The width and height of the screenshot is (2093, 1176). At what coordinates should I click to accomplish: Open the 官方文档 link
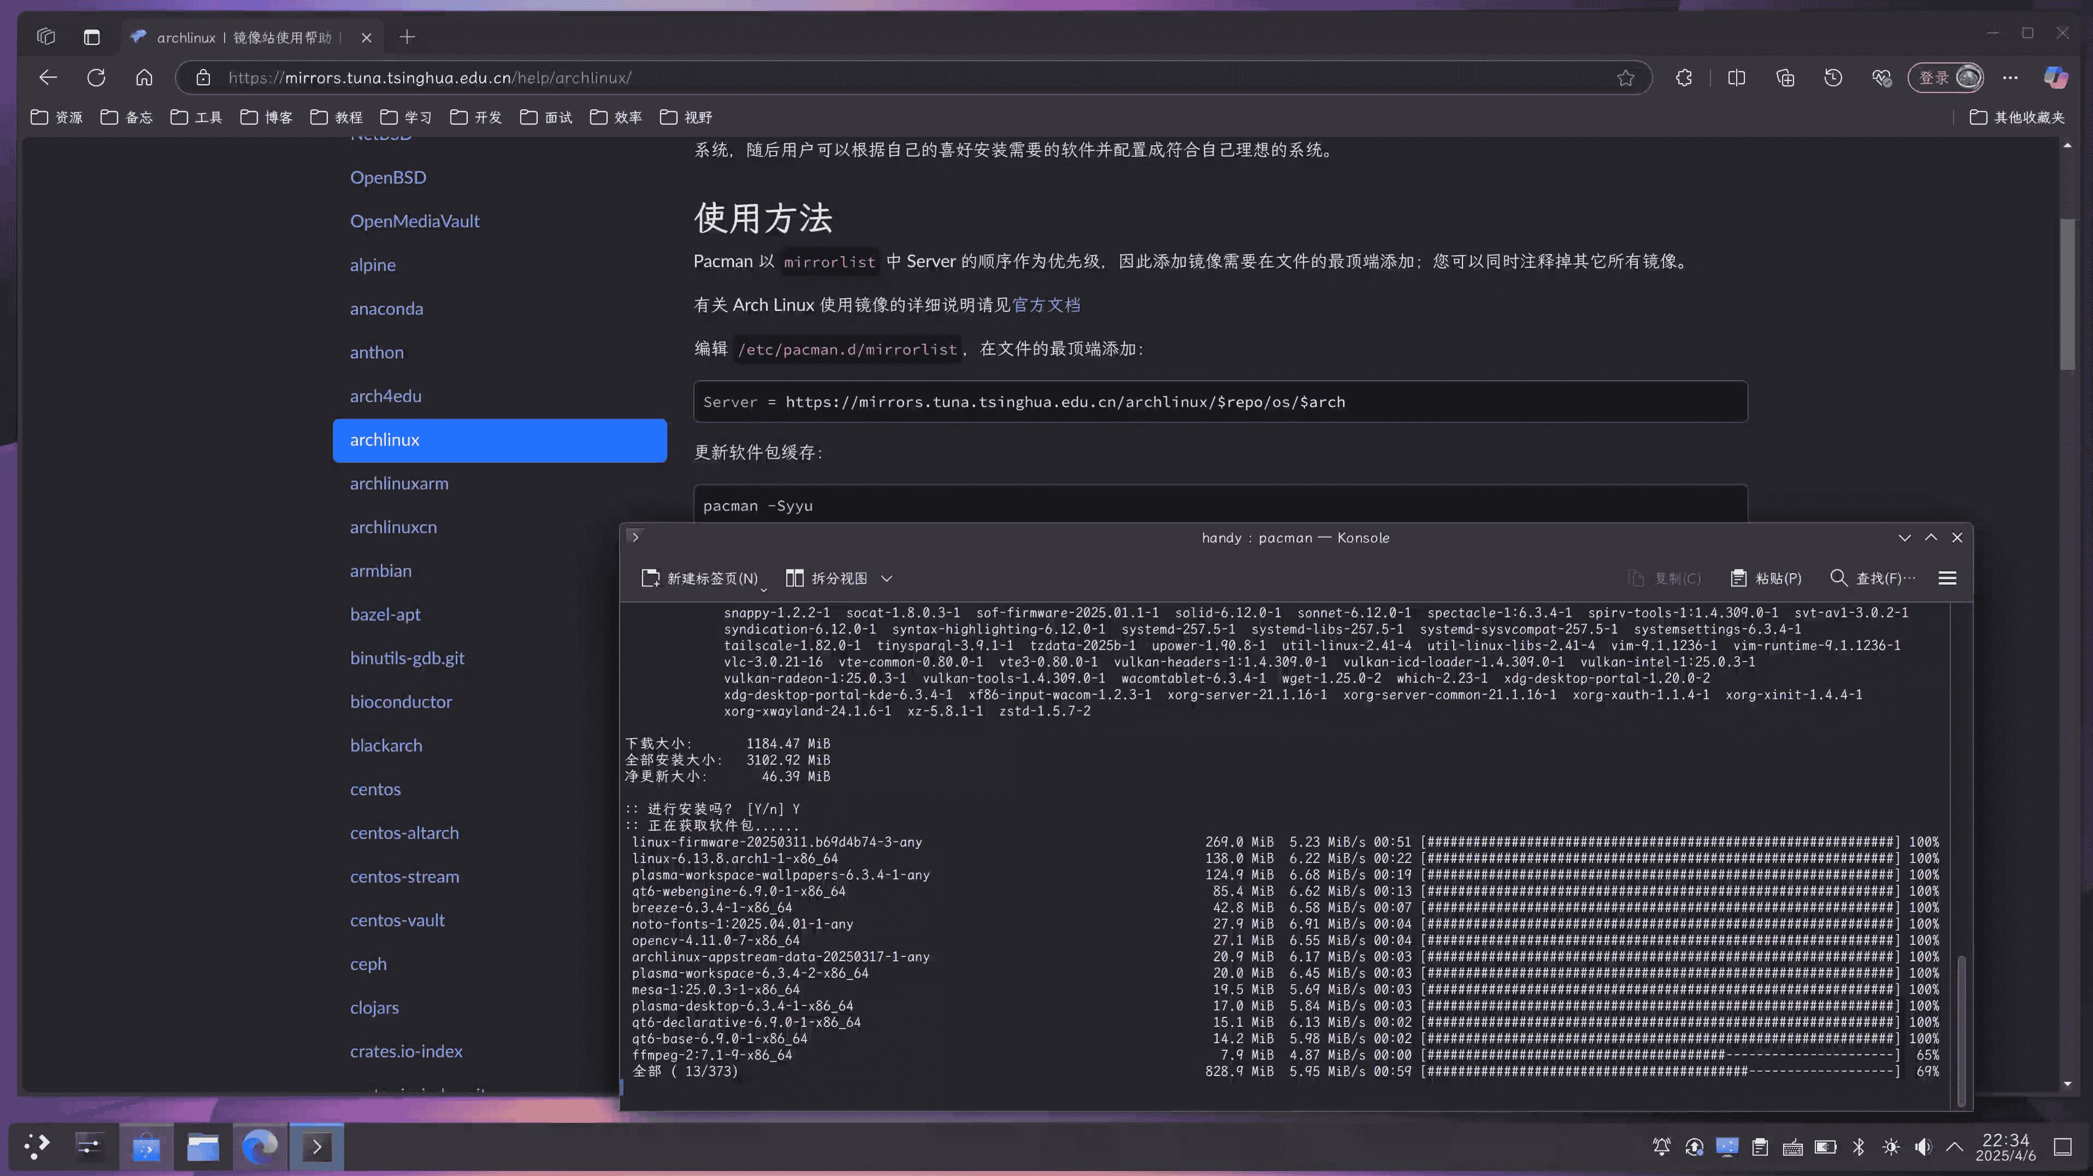pos(1047,304)
